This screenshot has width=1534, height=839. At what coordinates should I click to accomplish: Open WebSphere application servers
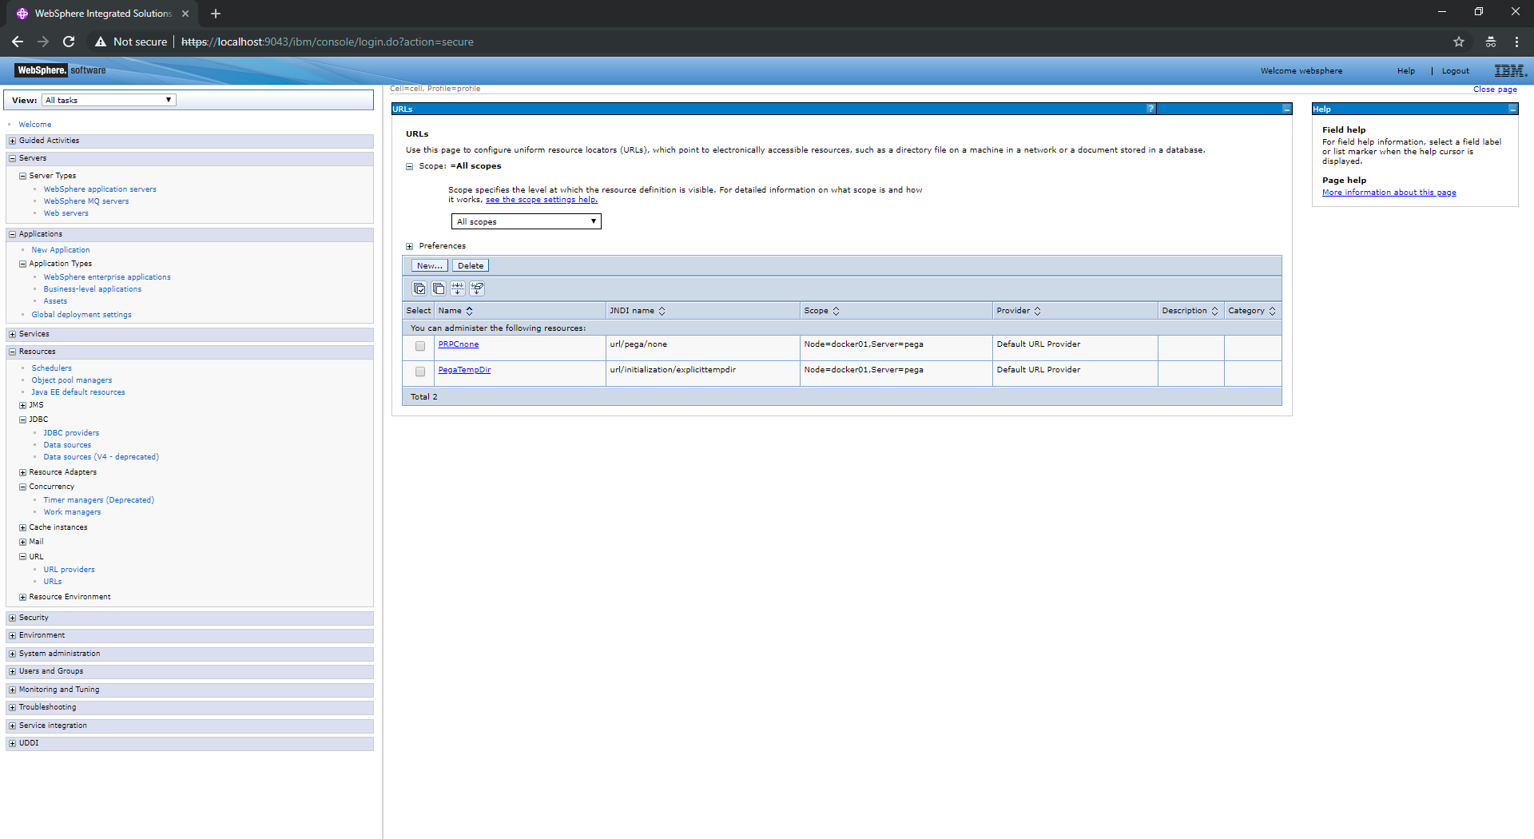100,189
